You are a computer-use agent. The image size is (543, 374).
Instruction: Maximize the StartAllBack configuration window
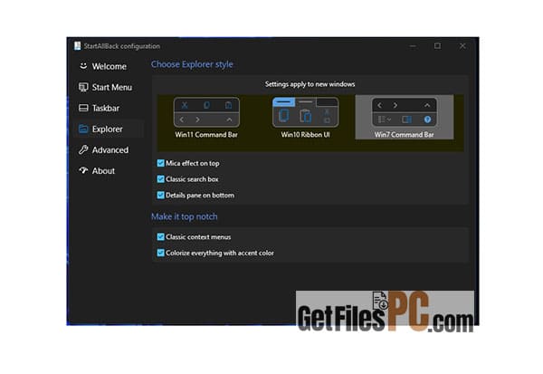click(x=438, y=46)
